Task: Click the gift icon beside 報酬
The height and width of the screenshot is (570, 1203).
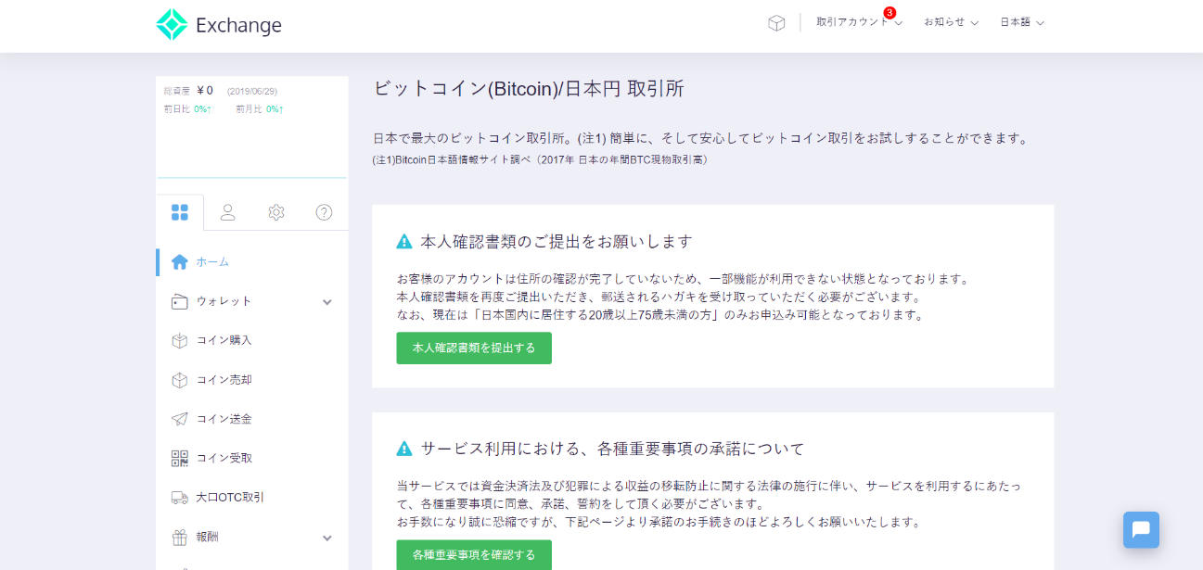Action: tap(180, 537)
